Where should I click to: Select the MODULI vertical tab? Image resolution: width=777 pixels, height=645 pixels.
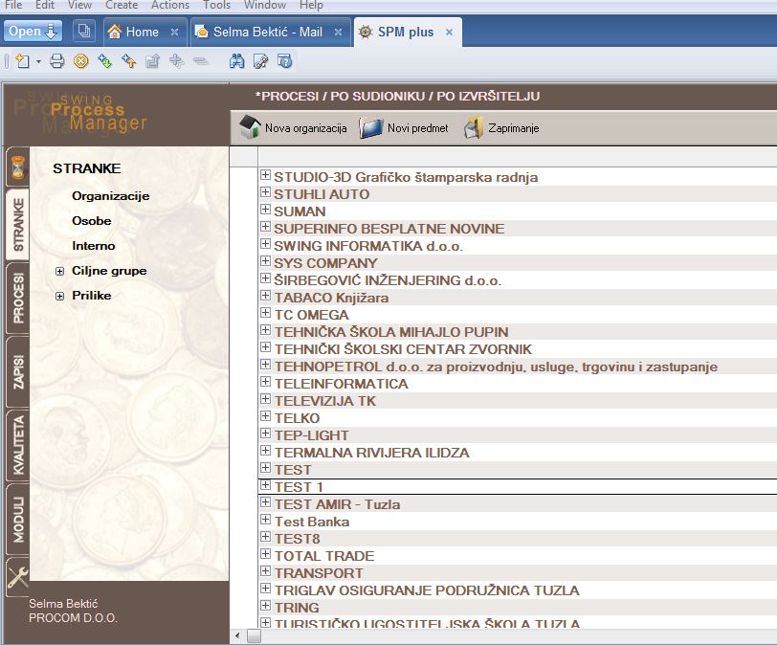point(18,520)
